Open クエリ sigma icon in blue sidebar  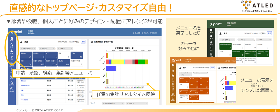[12, 58]
